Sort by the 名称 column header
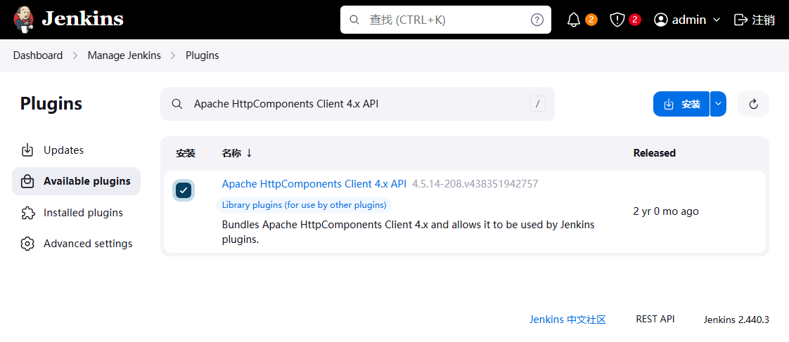Viewport: 789px width, 342px height. 236,153
